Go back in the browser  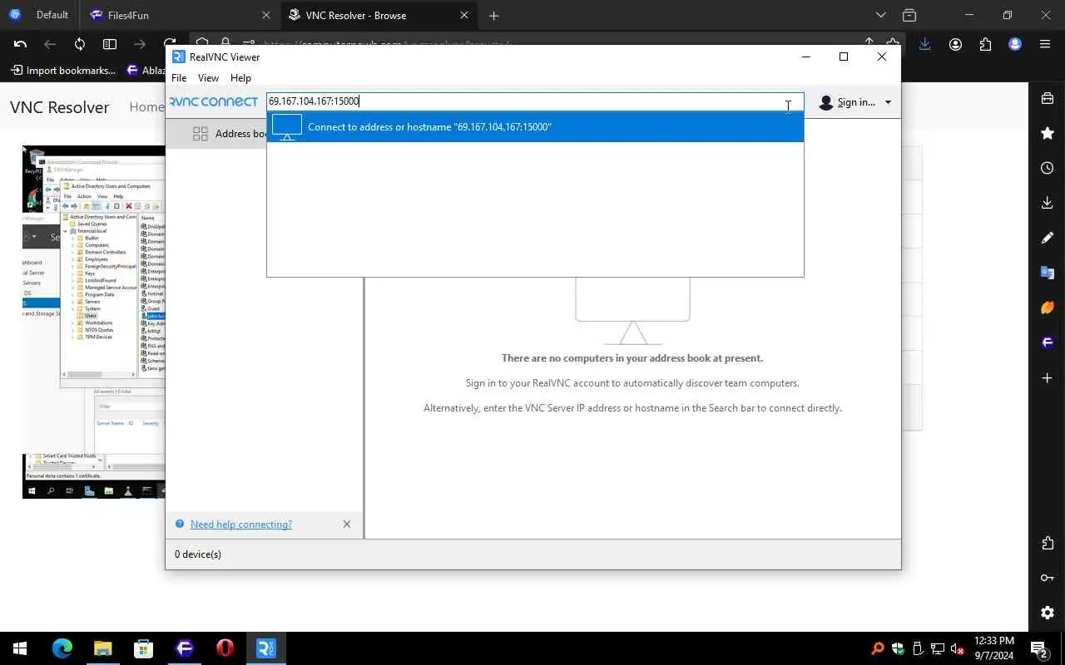click(x=50, y=44)
